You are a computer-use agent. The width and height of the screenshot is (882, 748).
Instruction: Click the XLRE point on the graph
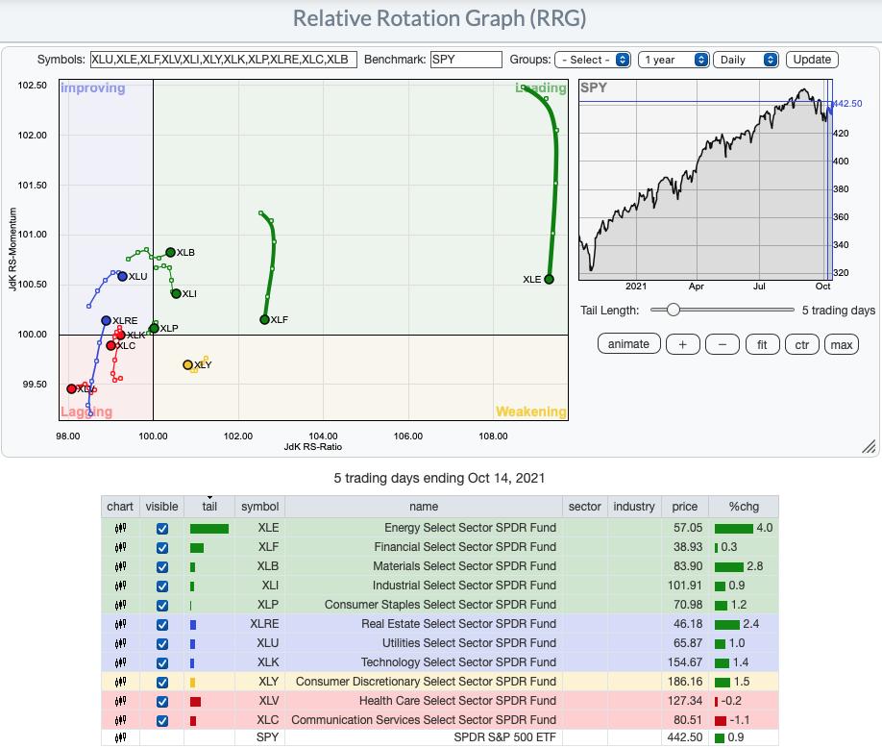(x=106, y=321)
